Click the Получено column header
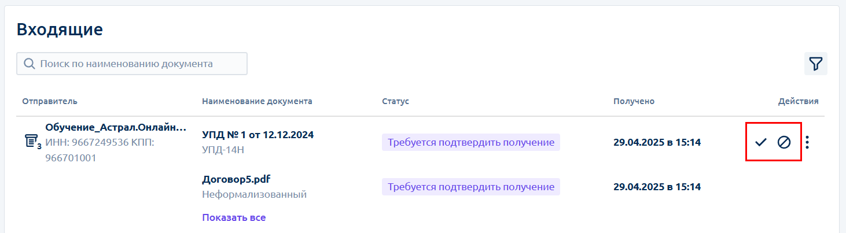Image resolution: width=846 pixels, height=233 pixels. point(634,101)
